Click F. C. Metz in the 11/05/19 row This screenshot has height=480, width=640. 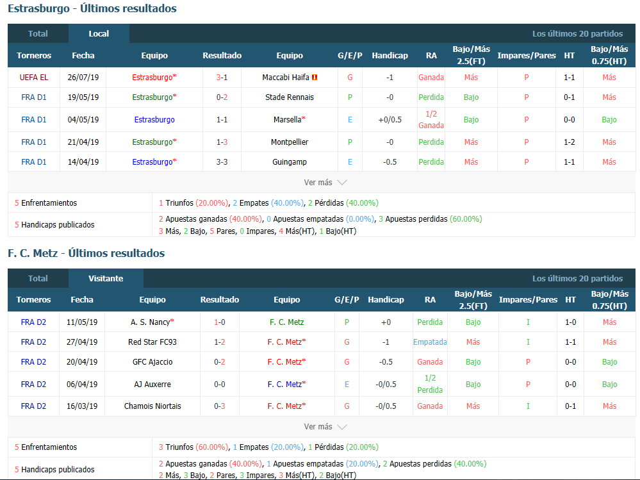[x=286, y=322]
